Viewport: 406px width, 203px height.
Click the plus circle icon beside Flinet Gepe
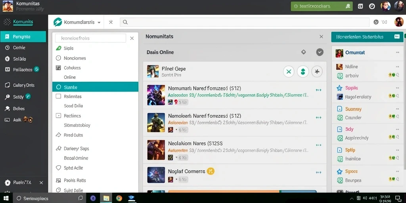[317, 71]
